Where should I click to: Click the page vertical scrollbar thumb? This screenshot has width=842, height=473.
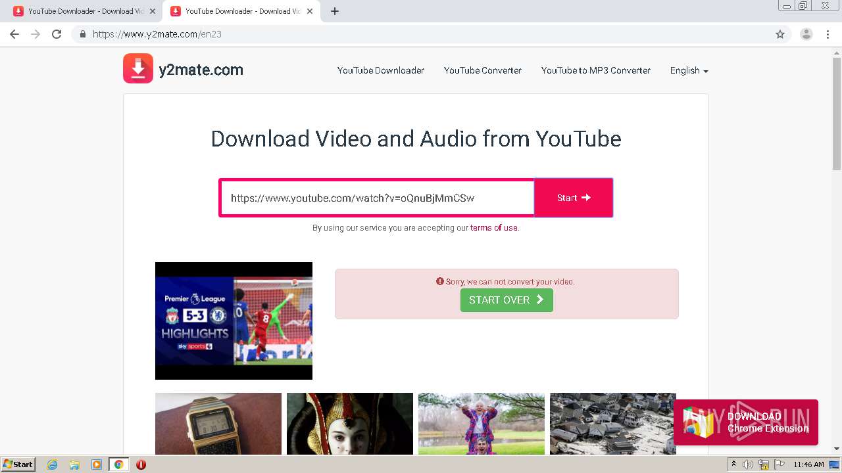(837, 114)
